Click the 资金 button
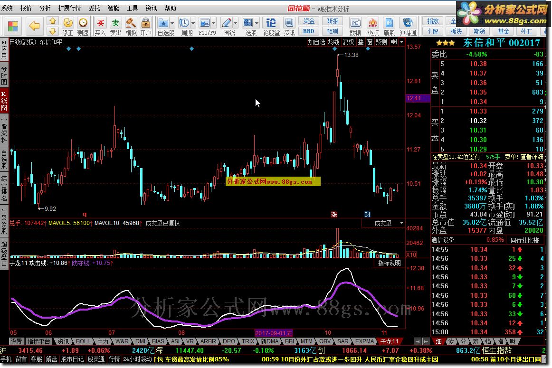Image resolution: width=552 pixels, height=368 pixels. (x=309, y=21)
